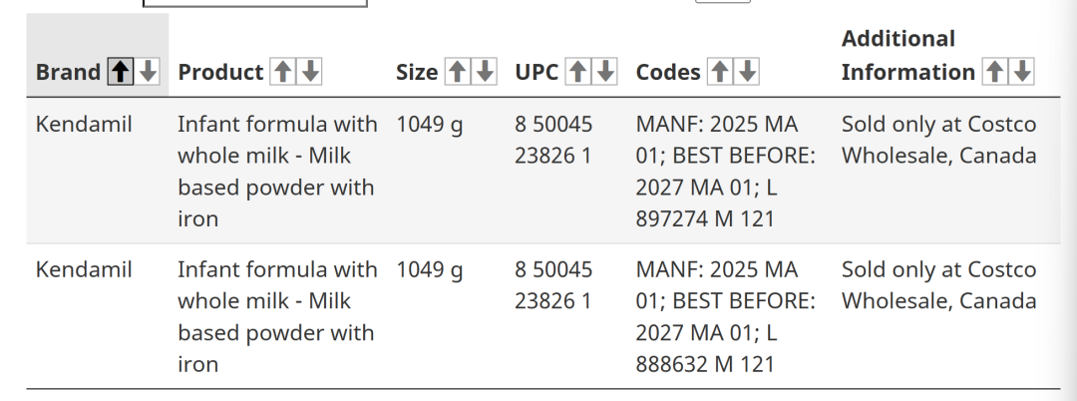Sort Size column ascending with up arrow
This screenshot has height=401, width=1077.
click(457, 72)
